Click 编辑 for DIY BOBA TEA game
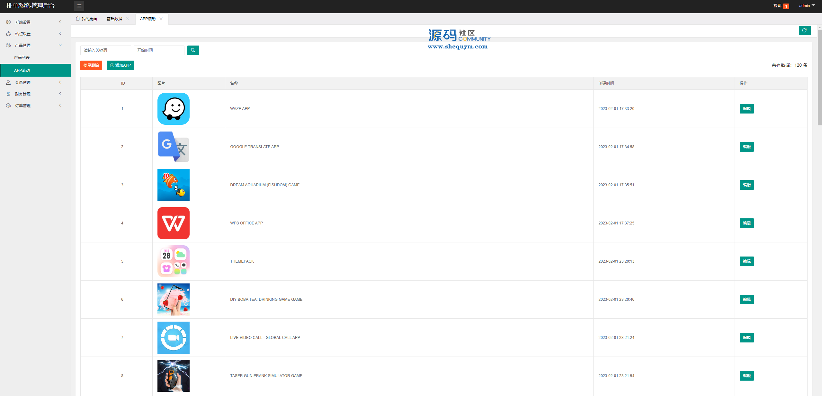Viewport: 822px width, 396px height. 747,299
